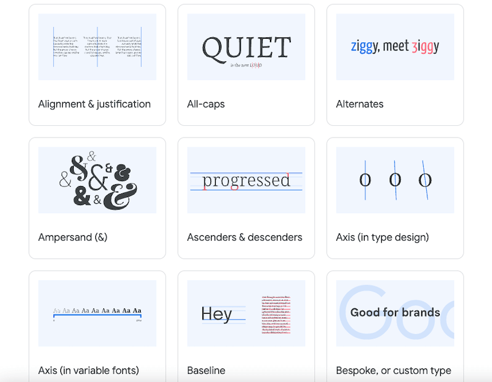
Task: Open the All-caps glossary entry
Action: 206,104
